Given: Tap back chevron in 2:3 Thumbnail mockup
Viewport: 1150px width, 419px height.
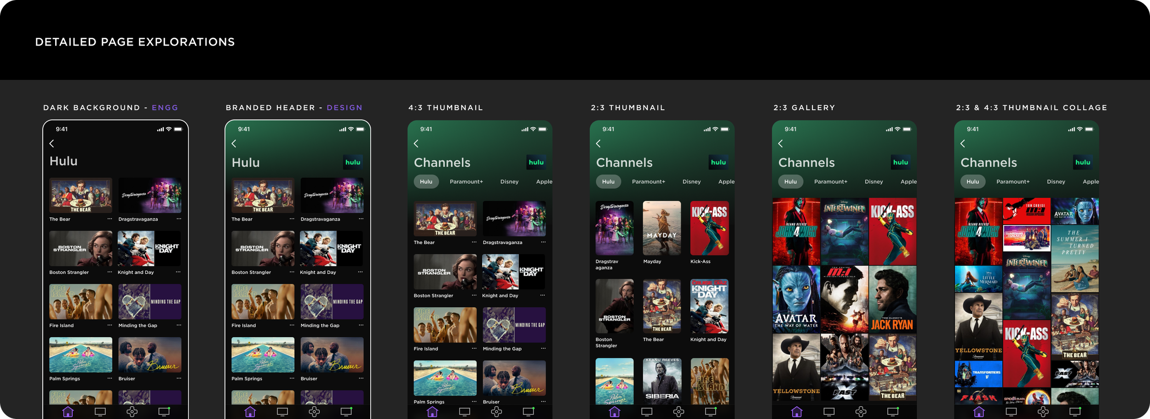Looking at the screenshot, I should 598,144.
